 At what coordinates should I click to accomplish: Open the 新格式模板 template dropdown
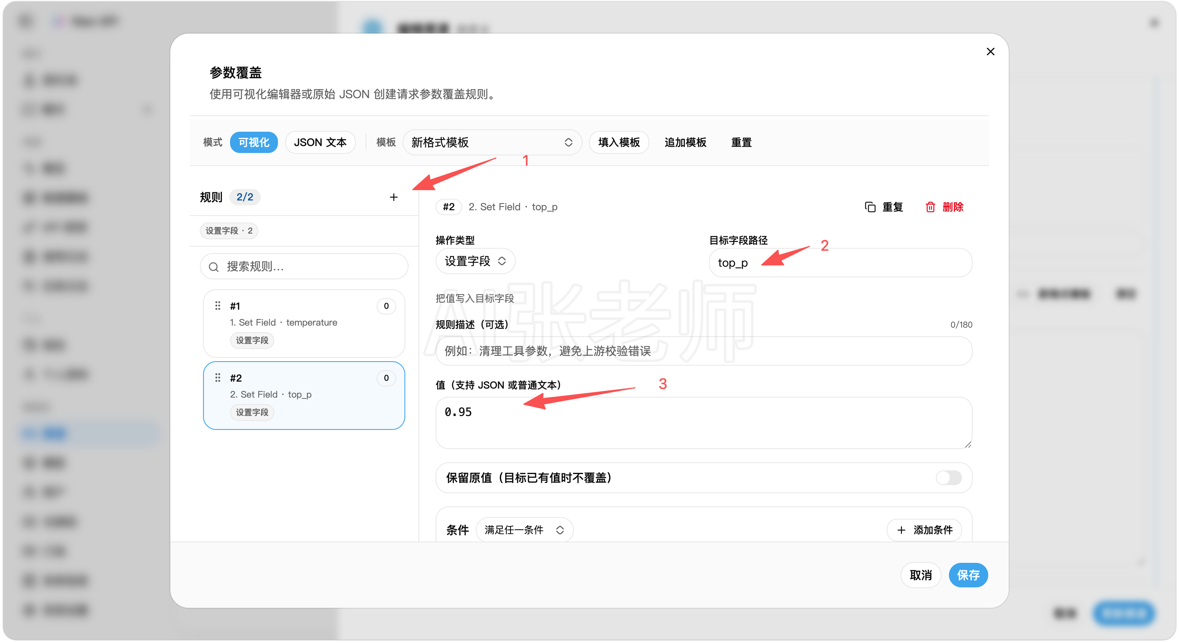point(492,142)
